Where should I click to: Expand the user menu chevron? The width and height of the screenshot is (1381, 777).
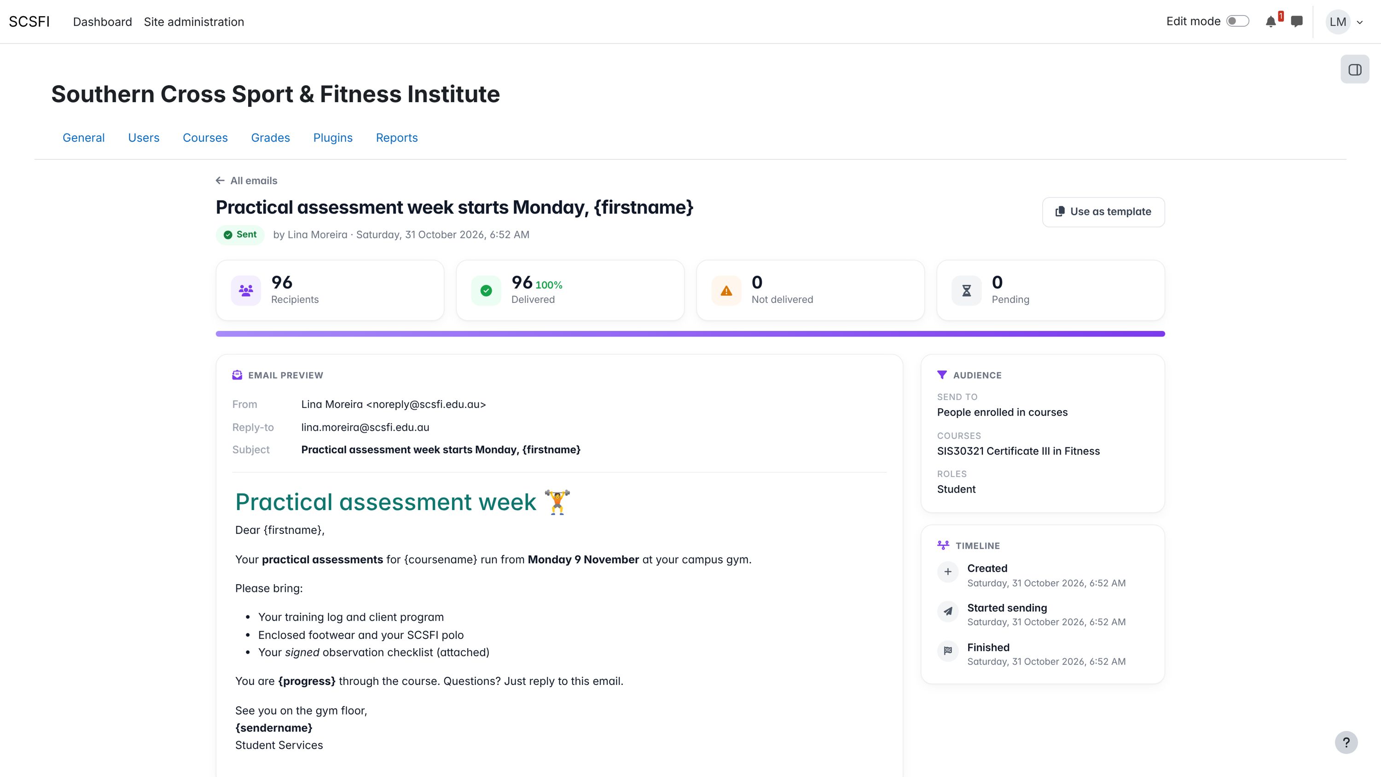pos(1359,23)
